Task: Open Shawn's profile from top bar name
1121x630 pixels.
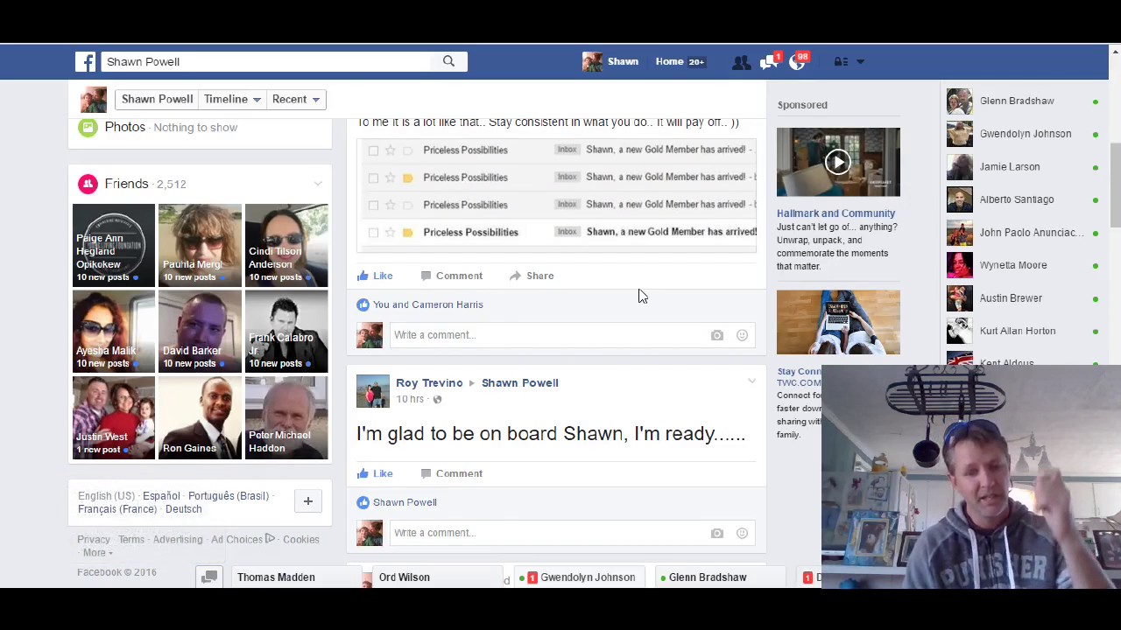Action: coord(623,61)
